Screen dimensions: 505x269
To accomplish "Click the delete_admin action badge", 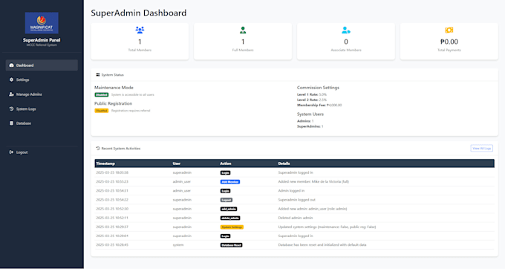I will [230, 218].
